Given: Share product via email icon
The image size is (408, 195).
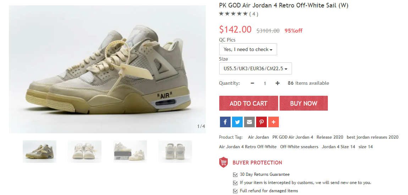Looking at the screenshot, I should pos(249,122).
